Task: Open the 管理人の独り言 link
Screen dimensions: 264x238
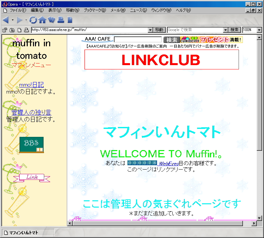Action: pyautogui.click(x=31, y=112)
